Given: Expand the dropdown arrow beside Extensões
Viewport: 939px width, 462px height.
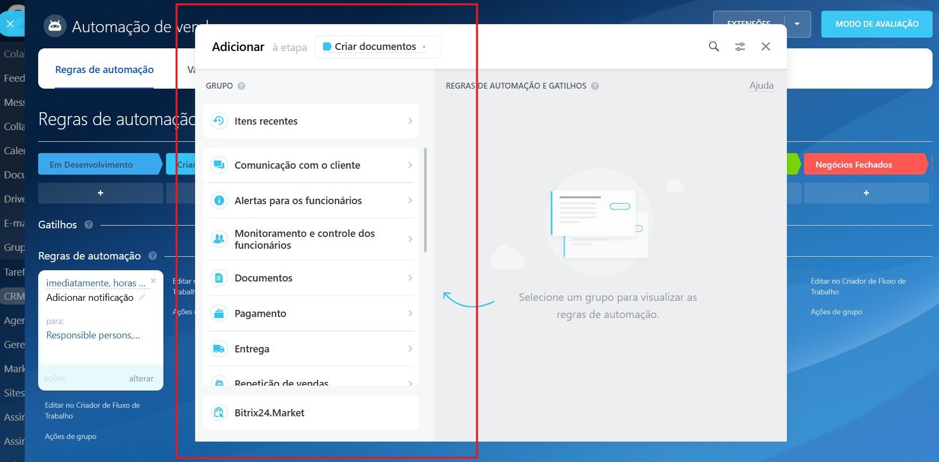Looking at the screenshot, I should [797, 24].
